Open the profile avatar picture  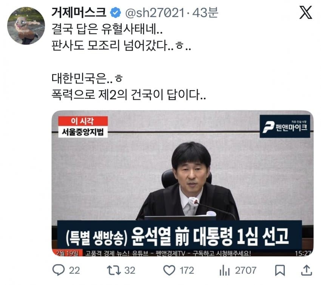pyautogui.click(x=26, y=26)
